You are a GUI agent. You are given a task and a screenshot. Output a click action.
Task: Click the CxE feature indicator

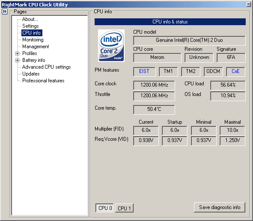[x=235, y=71]
